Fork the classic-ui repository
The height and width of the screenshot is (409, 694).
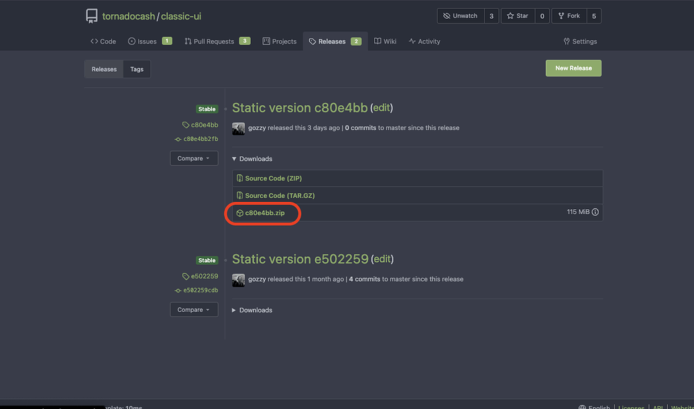(x=569, y=16)
